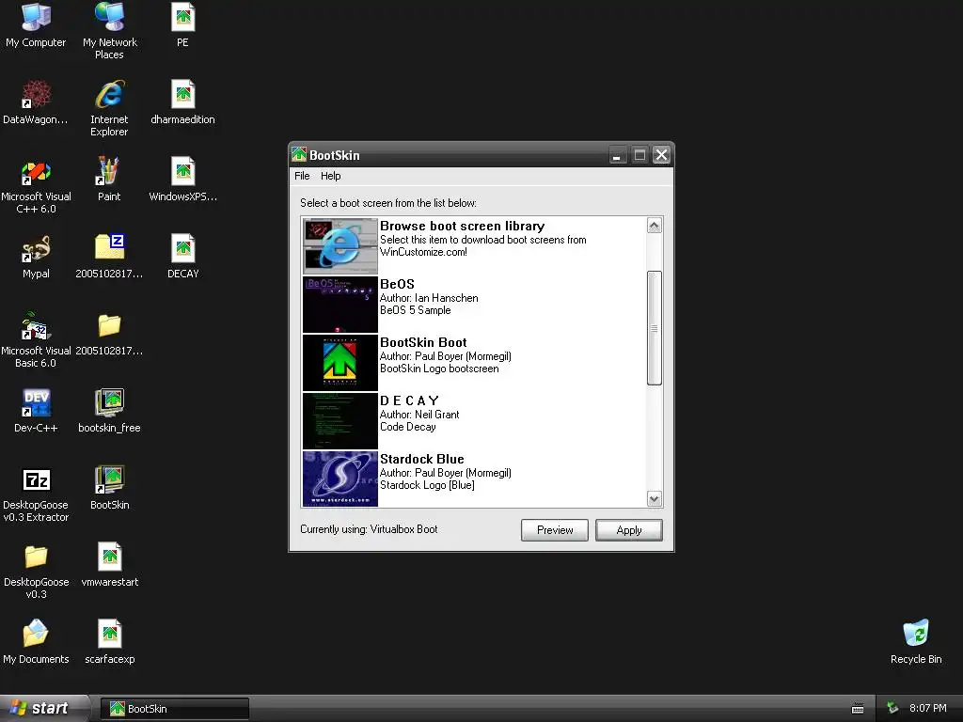Click the 'Code Decay' description text
The image size is (963, 722).
pyautogui.click(x=408, y=427)
